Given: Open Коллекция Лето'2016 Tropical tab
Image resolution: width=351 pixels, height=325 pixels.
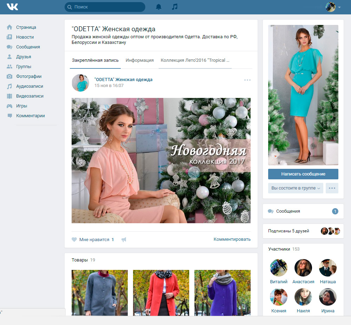Looking at the screenshot, I should [195, 60].
